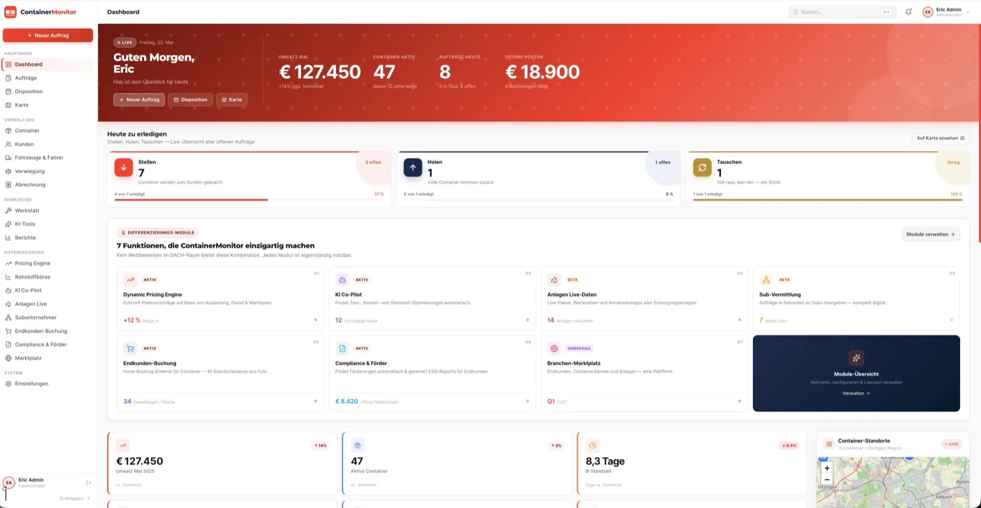Click the sidebar Neuer Auftrag button
Screen dimensions: 981x508
(48, 36)
